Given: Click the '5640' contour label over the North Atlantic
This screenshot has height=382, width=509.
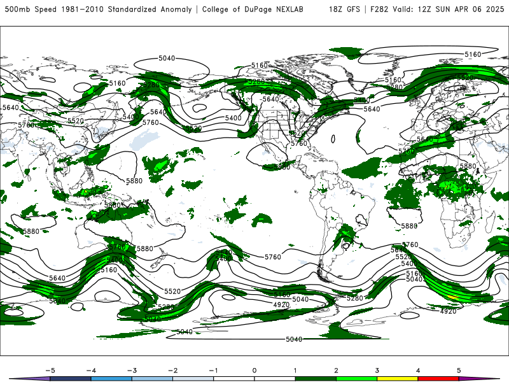Looking at the screenshot, I should tap(372, 109).
